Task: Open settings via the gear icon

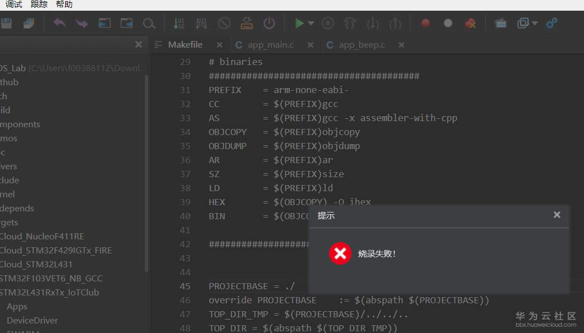Action: point(551,23)
